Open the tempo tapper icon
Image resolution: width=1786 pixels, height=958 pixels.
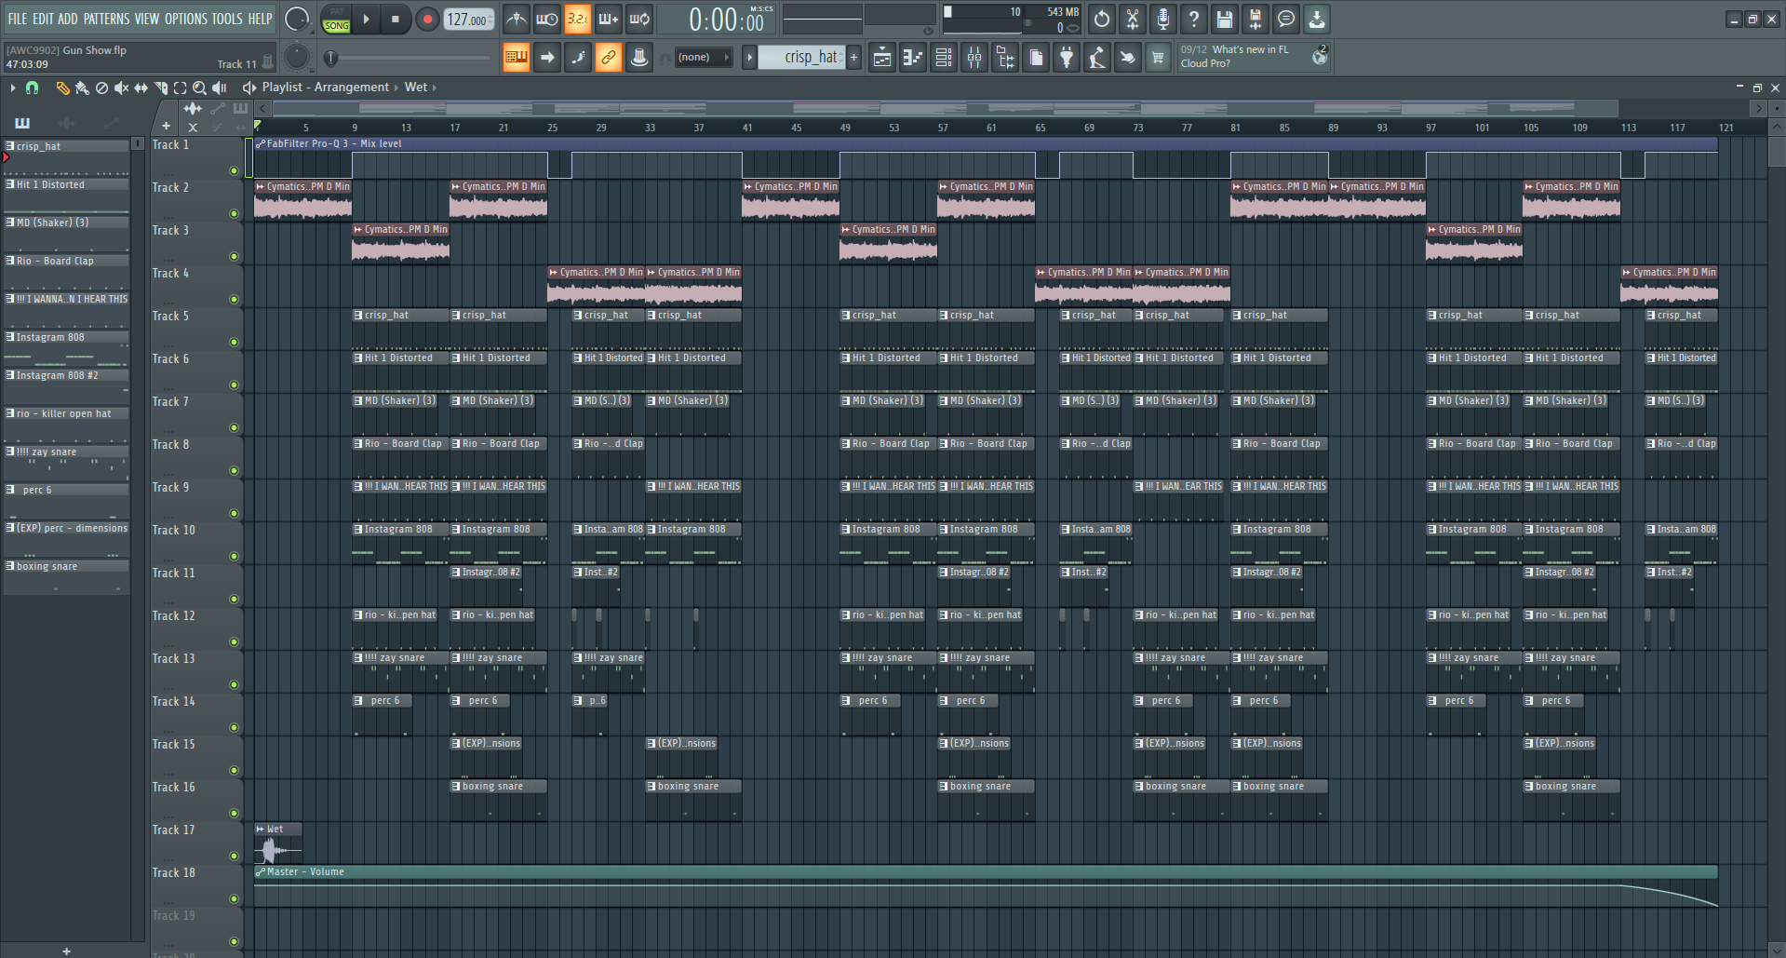(1097, 58)
